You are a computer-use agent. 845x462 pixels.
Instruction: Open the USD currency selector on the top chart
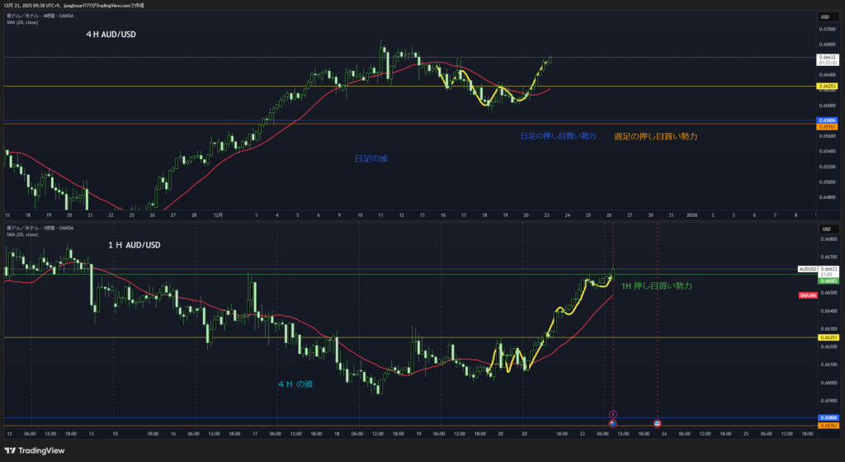coord(824,17)
